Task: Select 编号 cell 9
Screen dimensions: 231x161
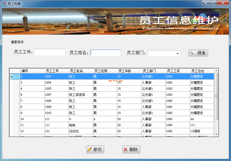Action: pyautogui.click(x=32, y=113)
